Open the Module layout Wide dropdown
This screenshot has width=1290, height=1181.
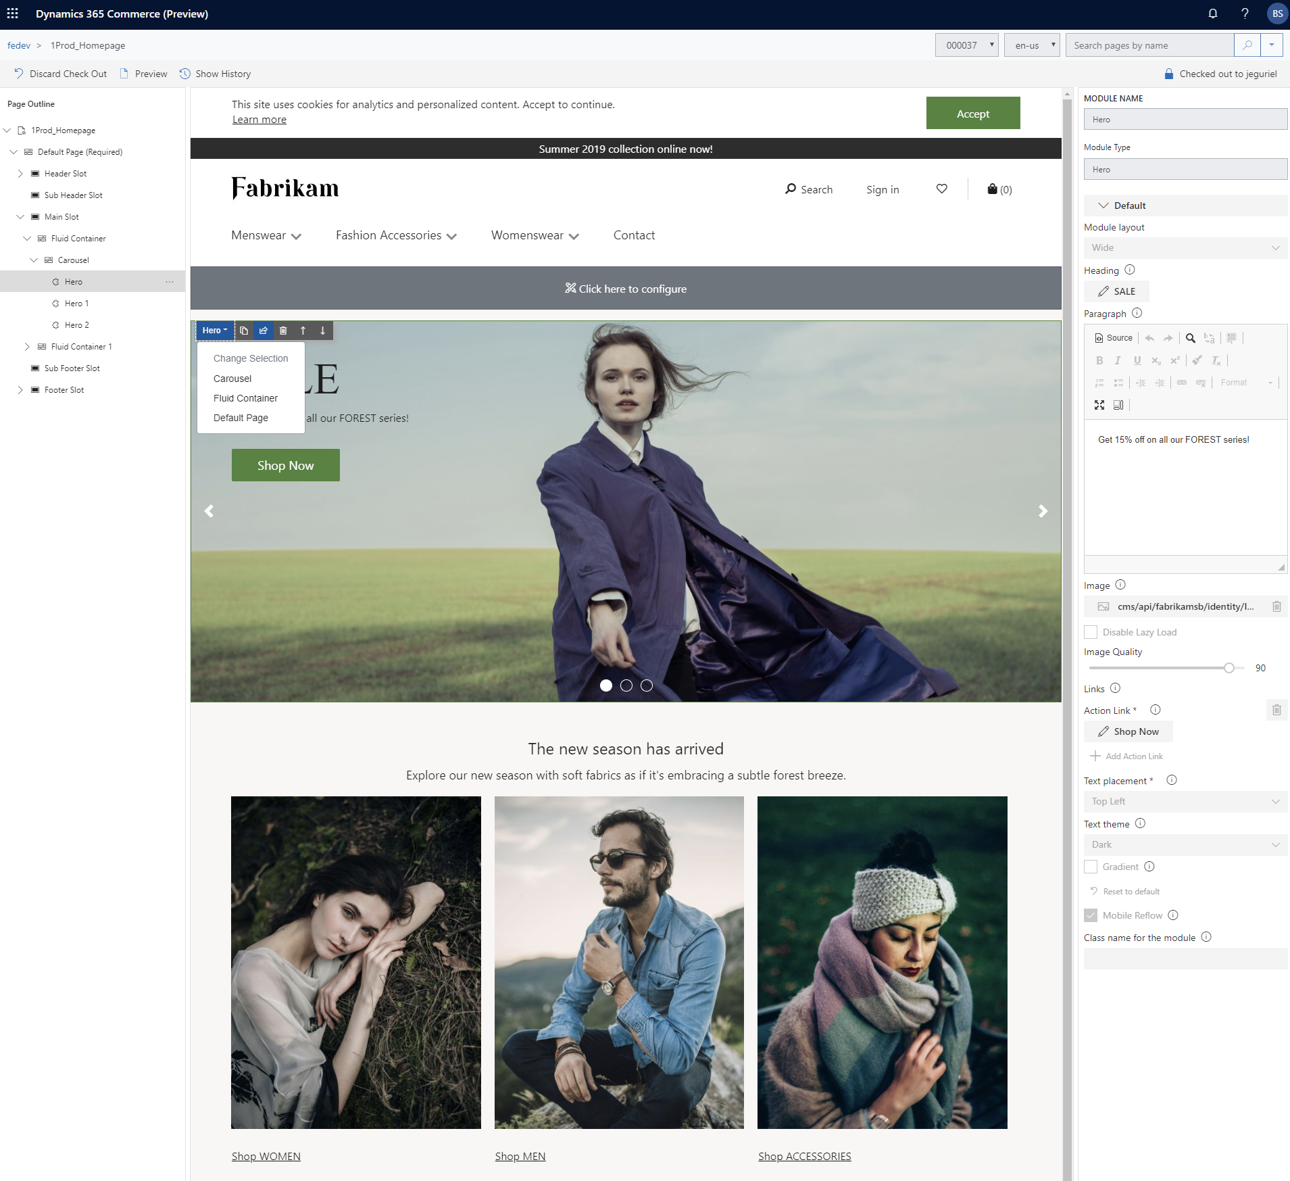tap(1185, 247)
